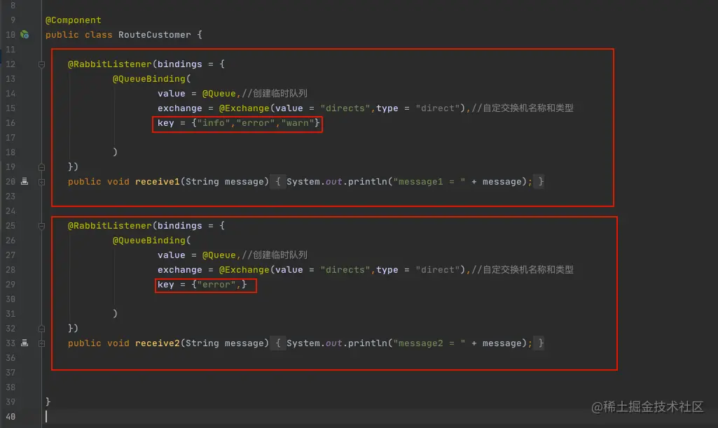Click the folded opening brace after receive2(String message)
Viewport: 718px width, 428px height.
[278, 343]
